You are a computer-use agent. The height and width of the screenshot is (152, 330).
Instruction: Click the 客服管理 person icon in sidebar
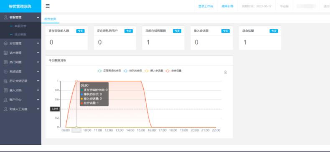6,17
